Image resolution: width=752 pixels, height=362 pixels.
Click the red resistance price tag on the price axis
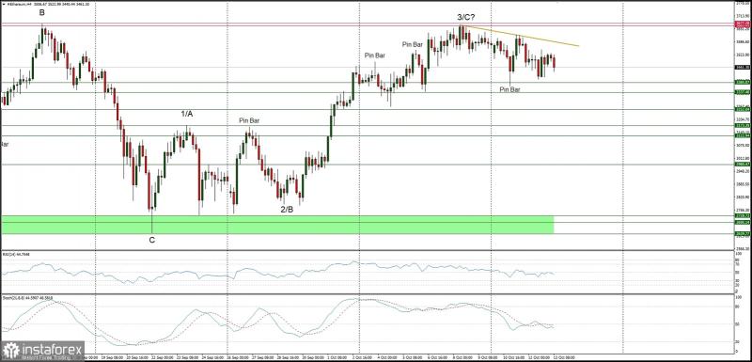click(743, 23)
